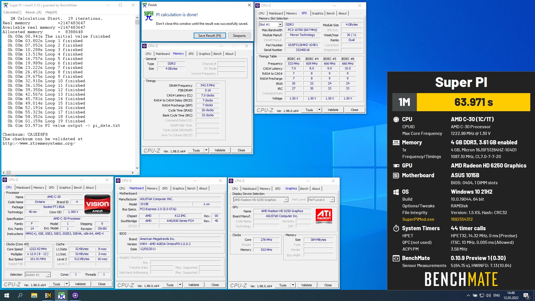
Task: Click Validate in SPD CPU-Z window
Action: [x=333, y=110]
